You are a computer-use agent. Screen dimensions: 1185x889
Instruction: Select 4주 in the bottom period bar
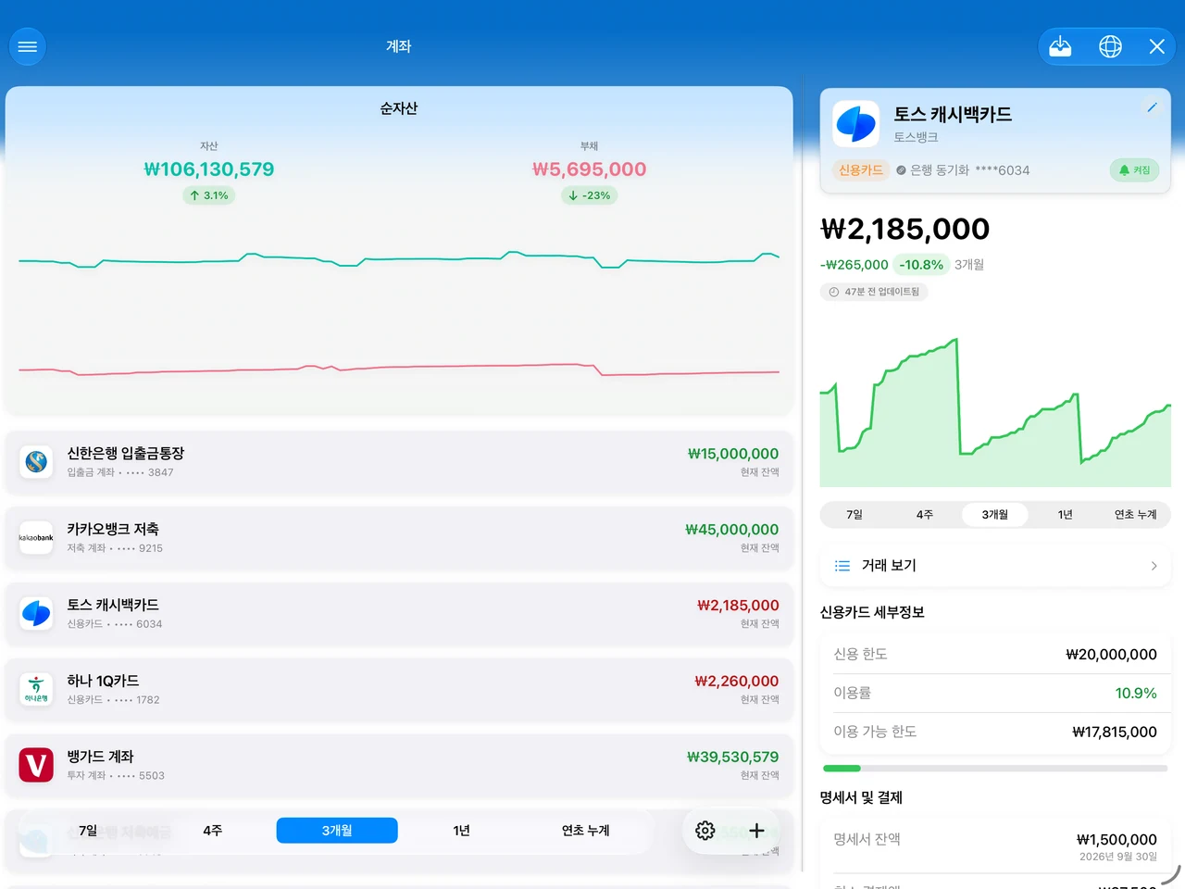click(213, 831)
